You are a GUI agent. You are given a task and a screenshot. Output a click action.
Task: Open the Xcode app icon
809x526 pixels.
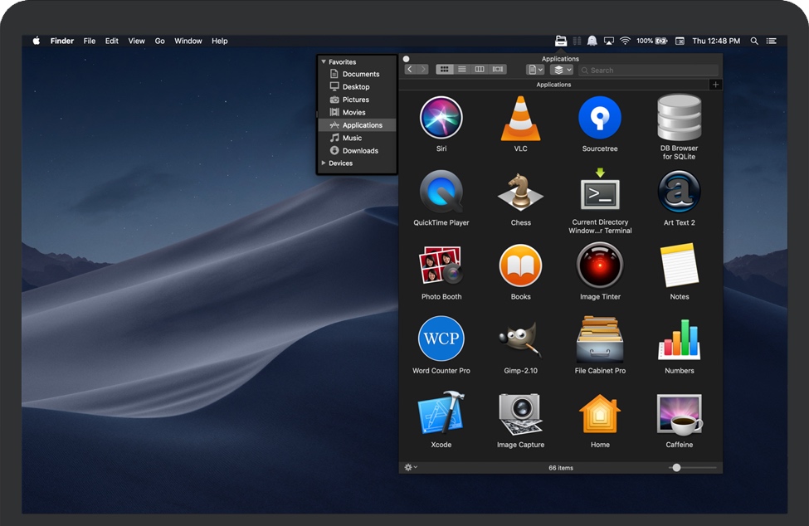pyautogui.click(x=441, y=413)
